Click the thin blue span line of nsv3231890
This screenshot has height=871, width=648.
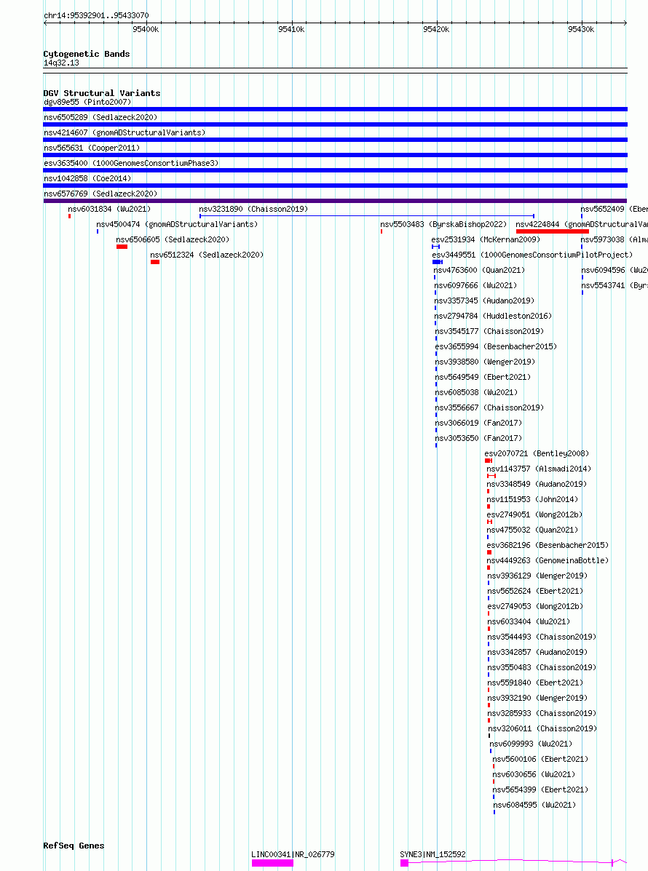[367, 215]
